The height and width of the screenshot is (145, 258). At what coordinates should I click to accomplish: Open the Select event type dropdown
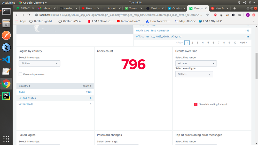(x=194, y=74)
